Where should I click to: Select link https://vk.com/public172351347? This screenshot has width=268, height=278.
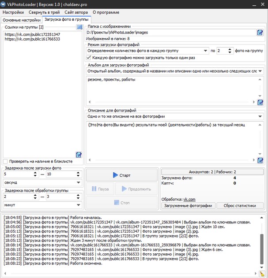pyautogui.click(x=32, y=34)
